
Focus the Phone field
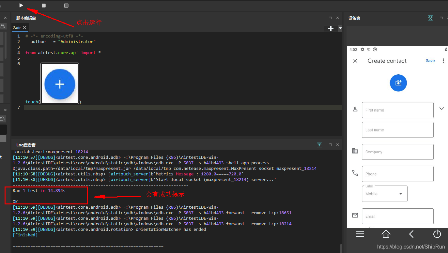398,174
